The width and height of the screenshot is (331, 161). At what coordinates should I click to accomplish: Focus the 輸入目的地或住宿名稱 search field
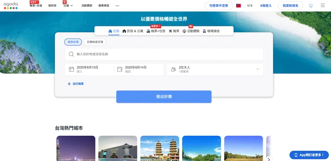coord(164,54)
